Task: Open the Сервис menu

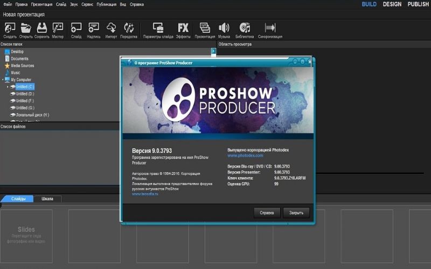Action: [x=87, y=4]
